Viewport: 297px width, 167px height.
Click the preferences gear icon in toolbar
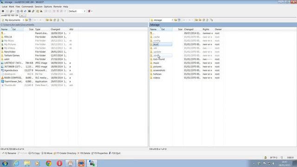(x=3, y=11)
